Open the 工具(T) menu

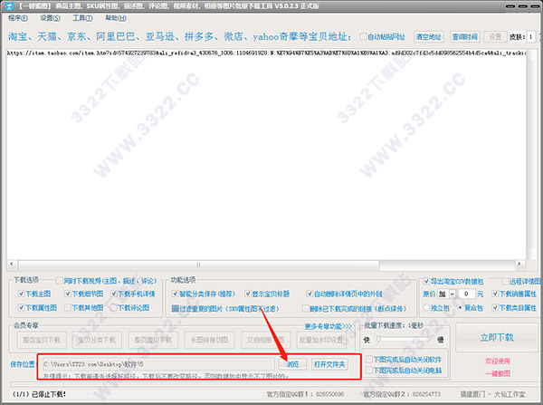[82, 18]
